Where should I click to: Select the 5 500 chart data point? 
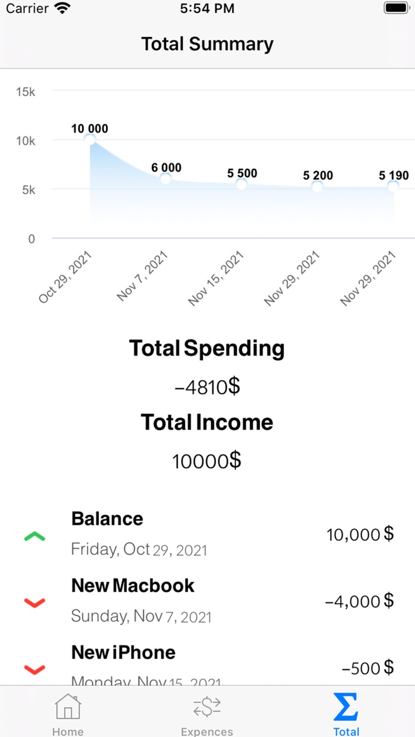(241, 184)
